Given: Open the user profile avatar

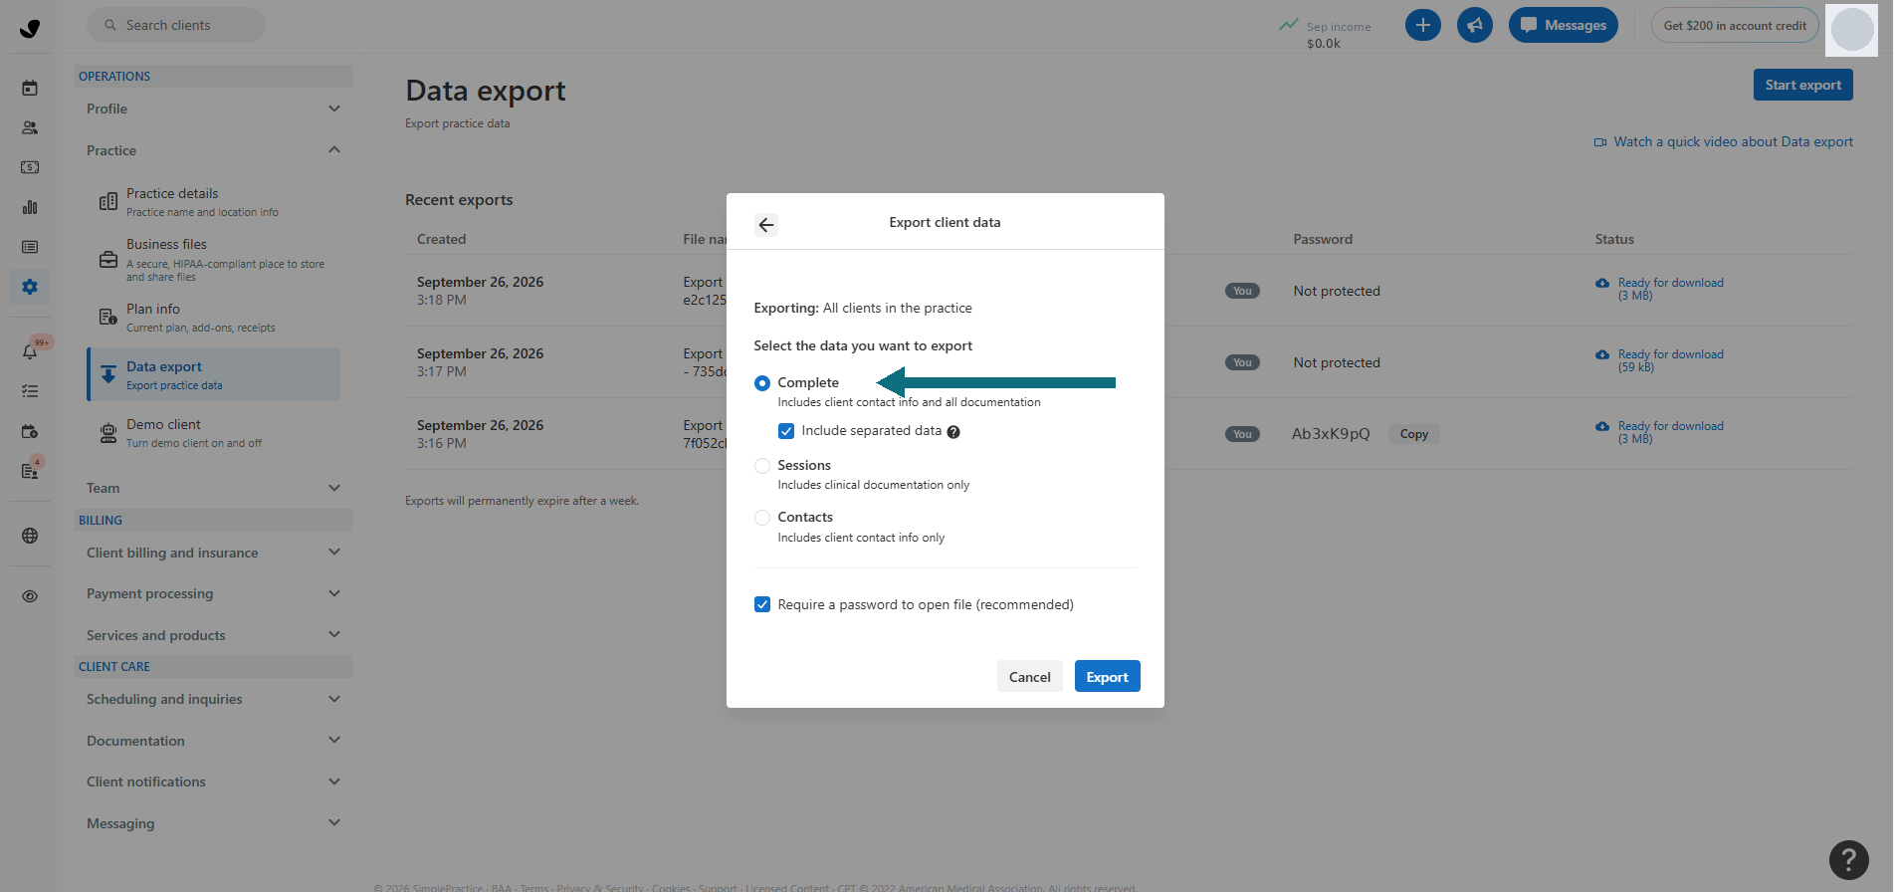Looking at the screenshot, I should pos(1851,29).
